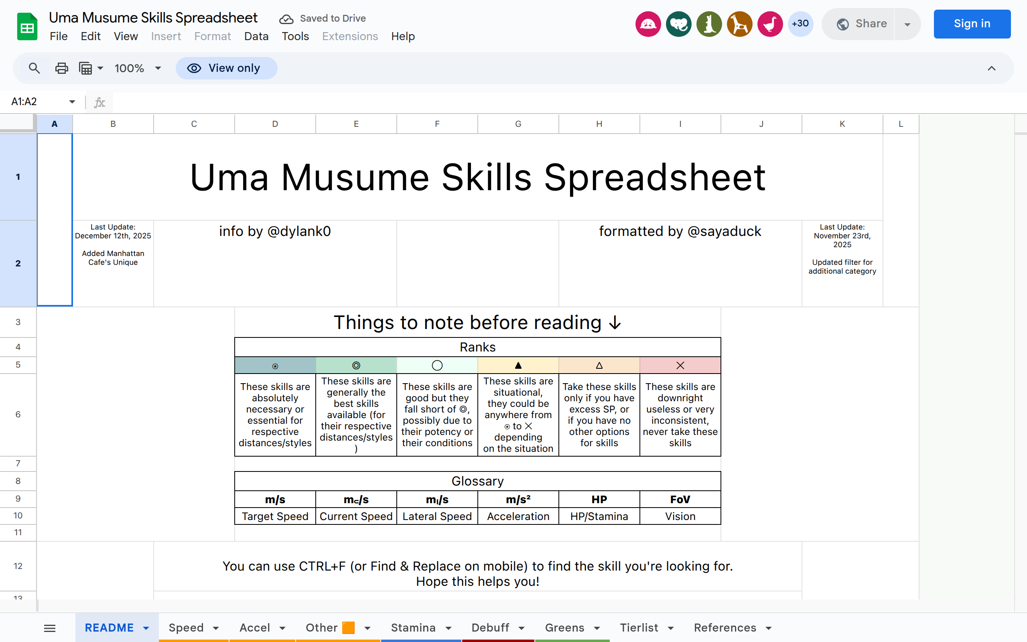The height and width of the screenshot is (642, 1027).
Task: Click the print icon
Action: 61,68
